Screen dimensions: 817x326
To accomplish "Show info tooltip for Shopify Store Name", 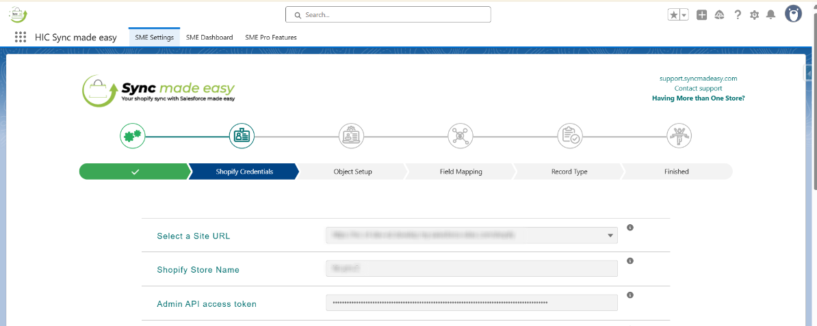I will 630,261.
